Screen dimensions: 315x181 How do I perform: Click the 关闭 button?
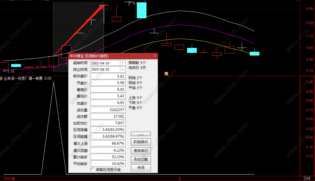141,168
